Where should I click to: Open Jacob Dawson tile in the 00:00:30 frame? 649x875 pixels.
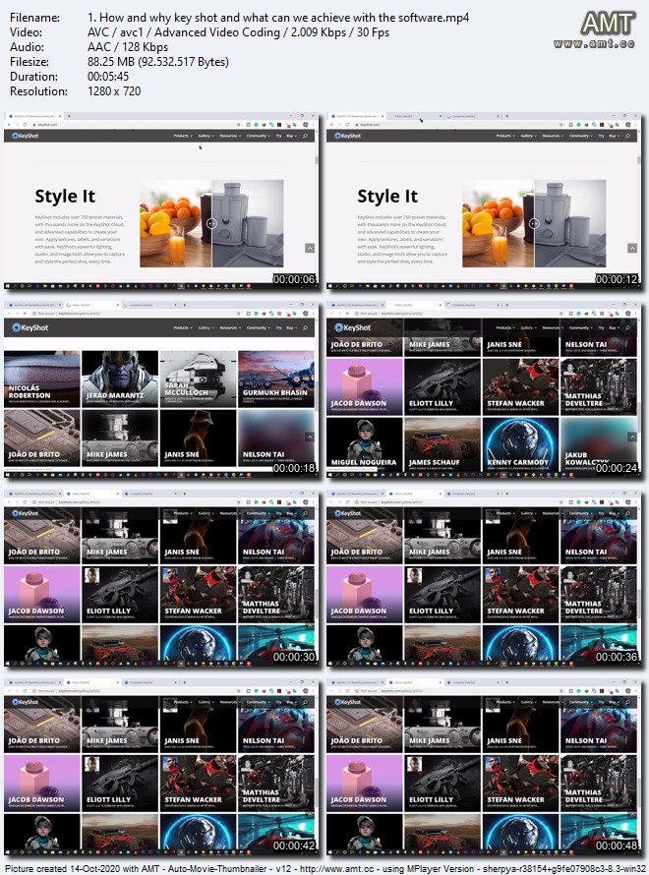click(42, 594)
